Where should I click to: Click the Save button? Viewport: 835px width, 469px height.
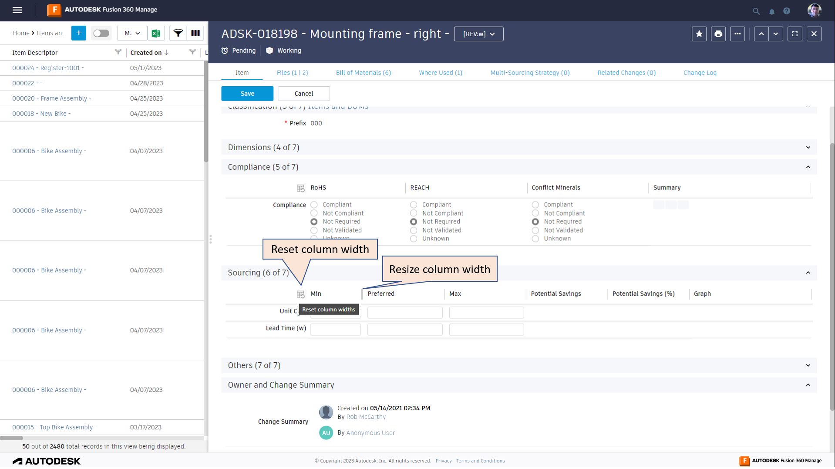(247, 94)
